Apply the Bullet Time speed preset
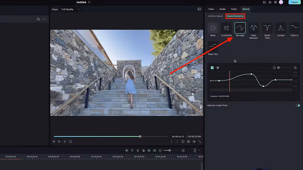 pyautogui.click(x=267, y=28)
